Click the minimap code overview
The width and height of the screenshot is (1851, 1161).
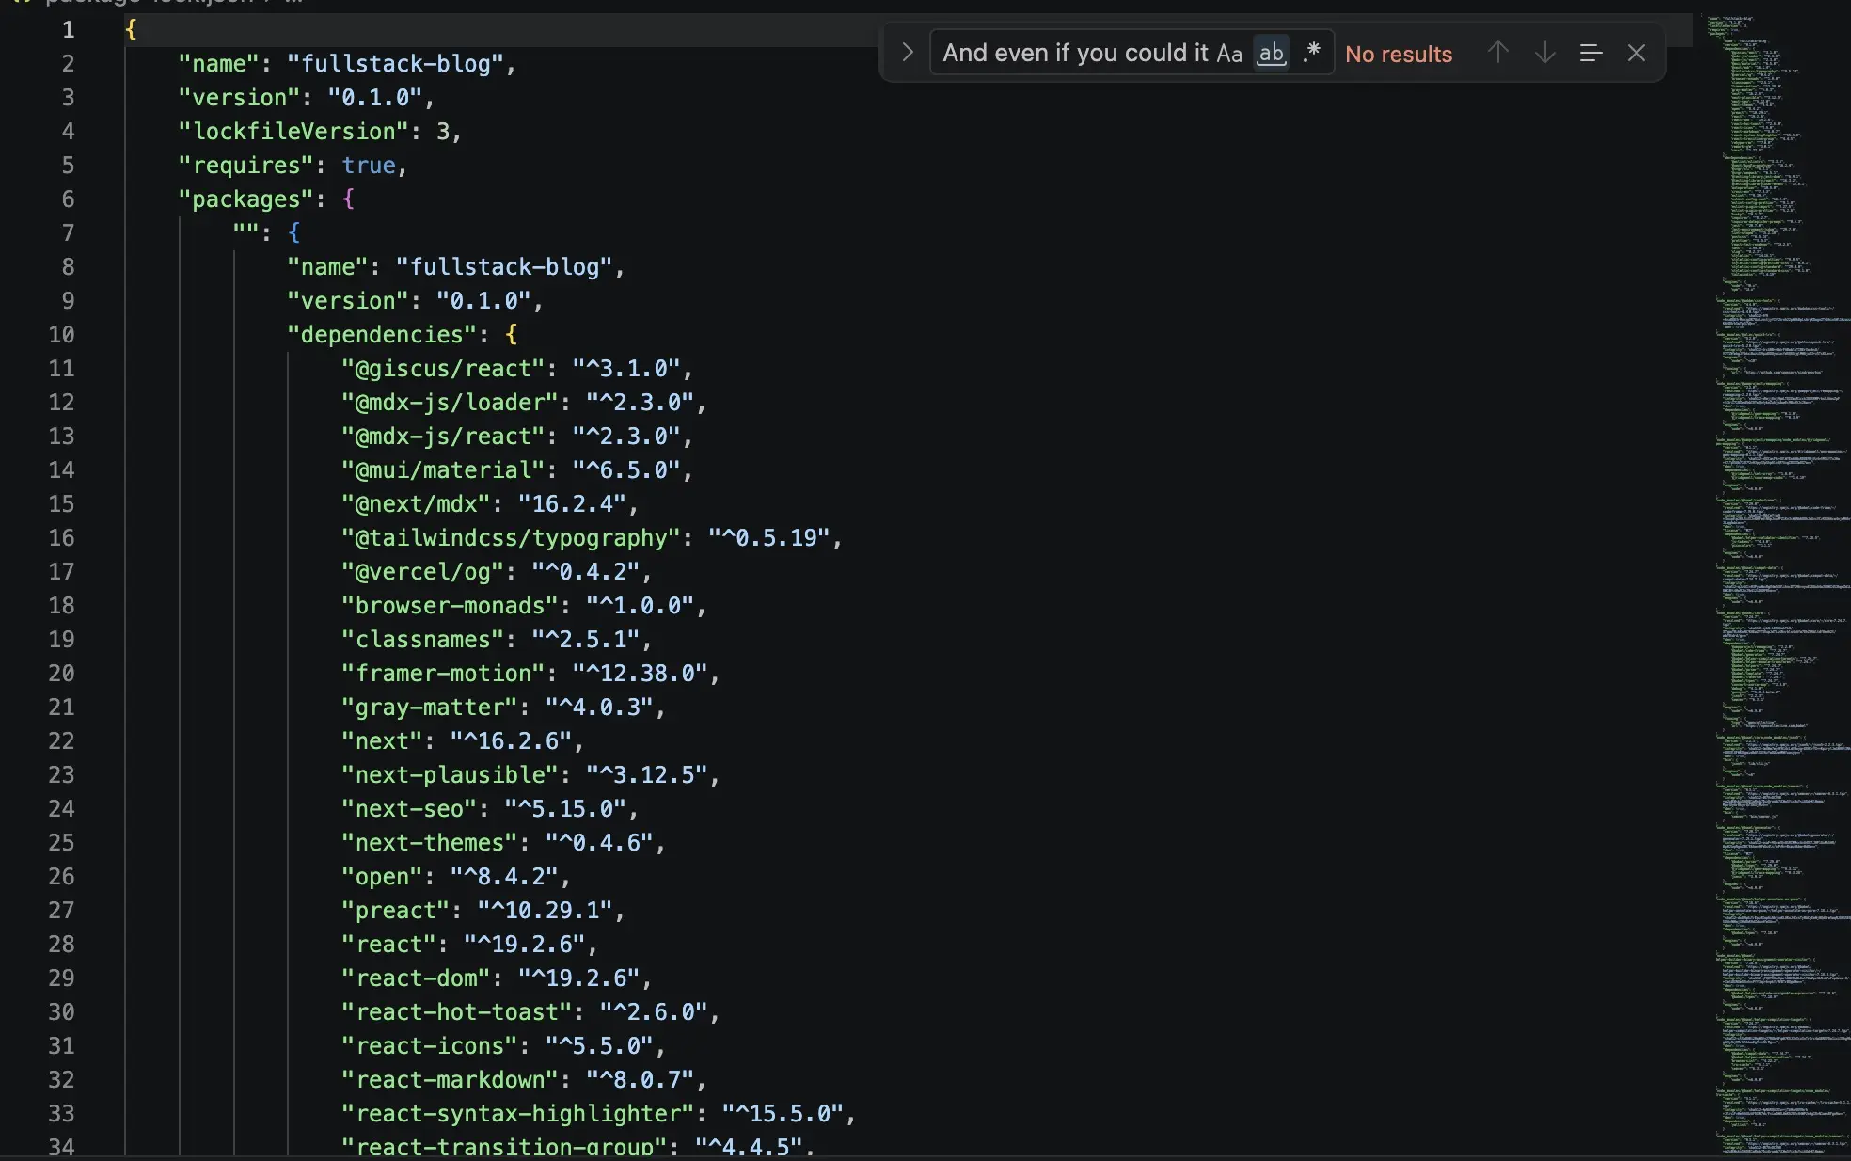[1776, 583]
